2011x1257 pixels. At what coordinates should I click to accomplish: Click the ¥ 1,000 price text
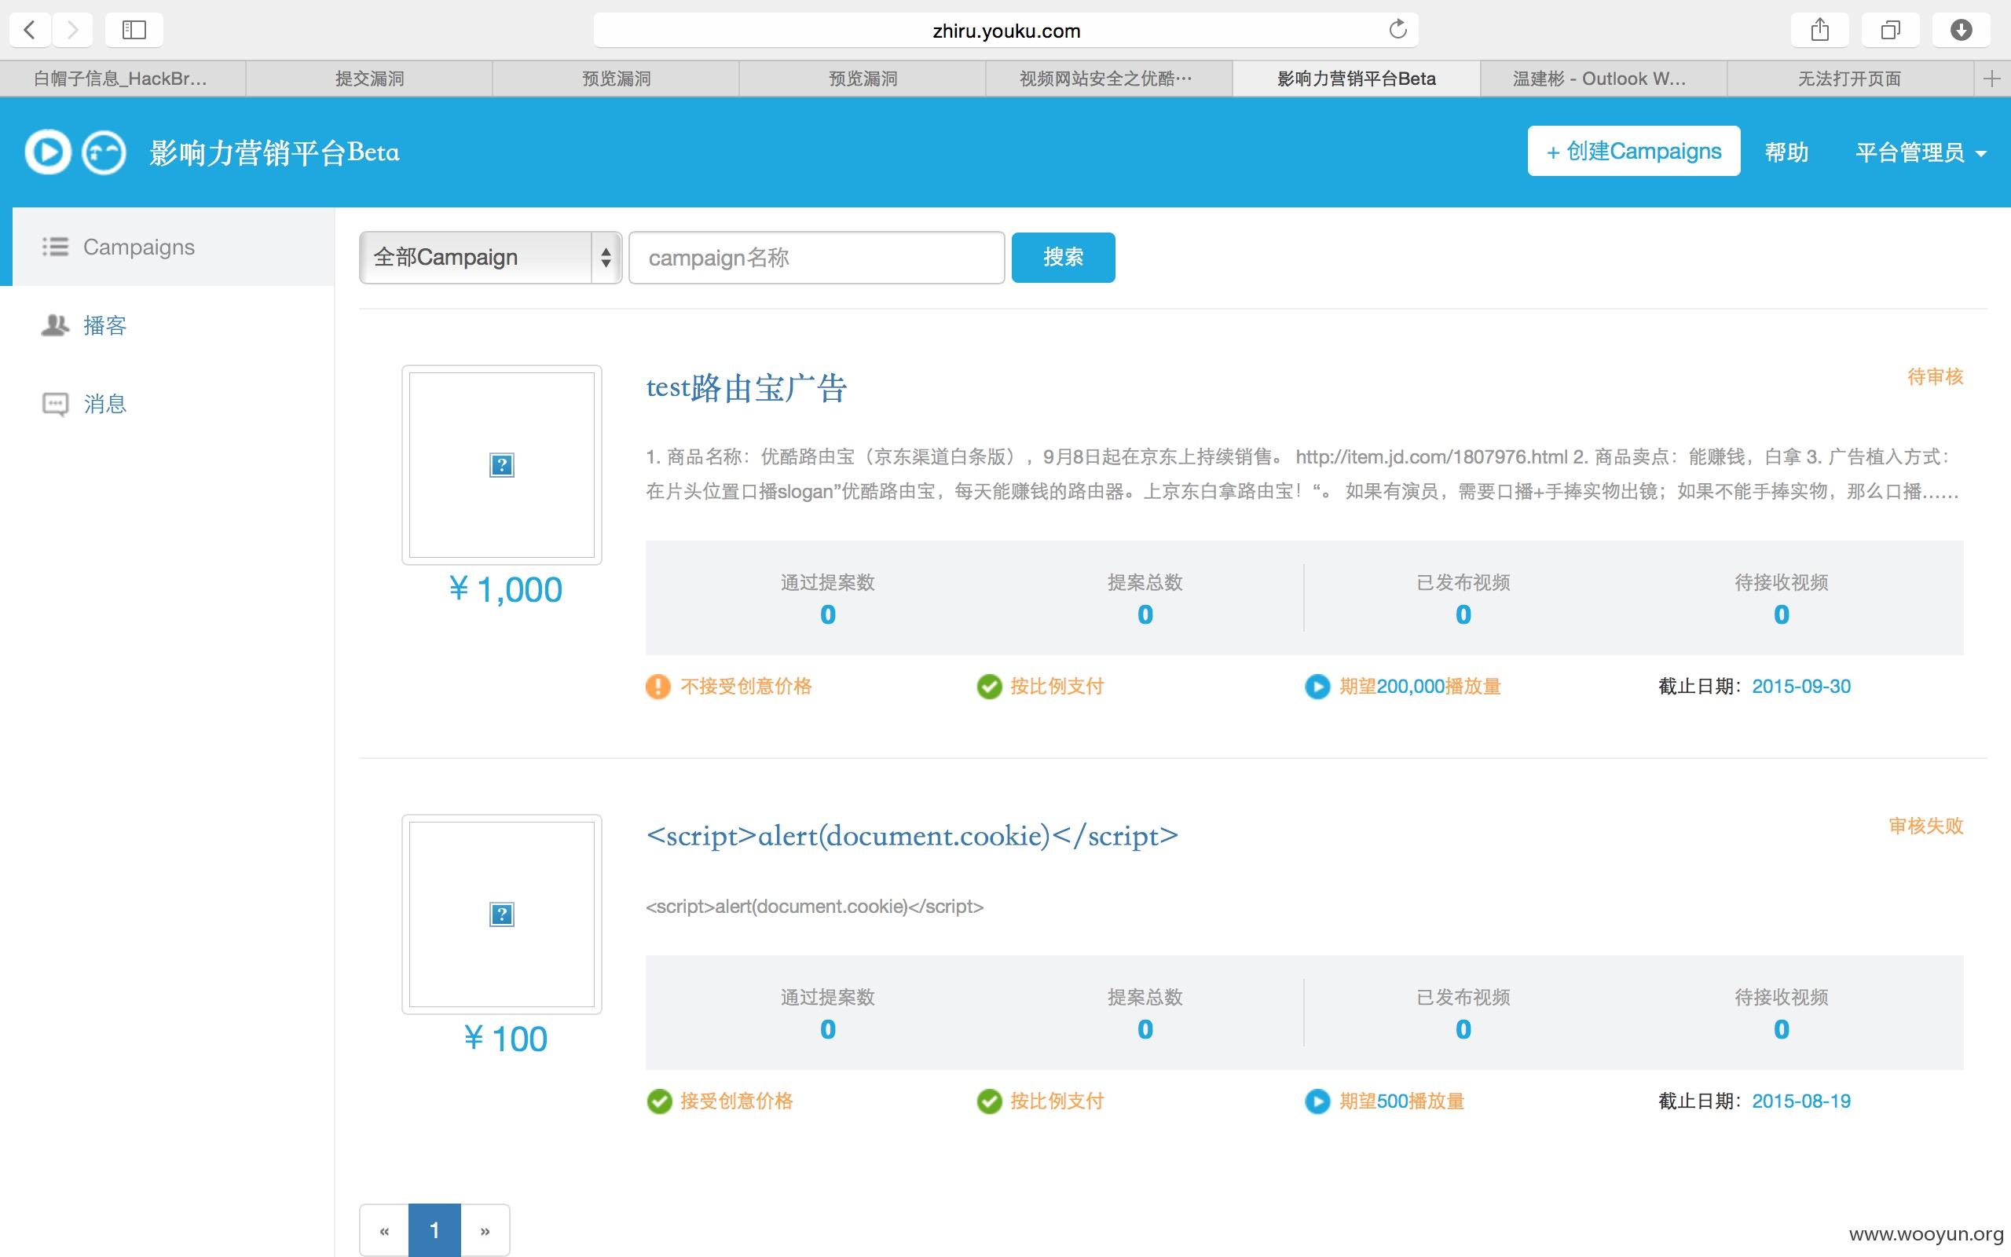pyautogui.click(x=505, y=589)
